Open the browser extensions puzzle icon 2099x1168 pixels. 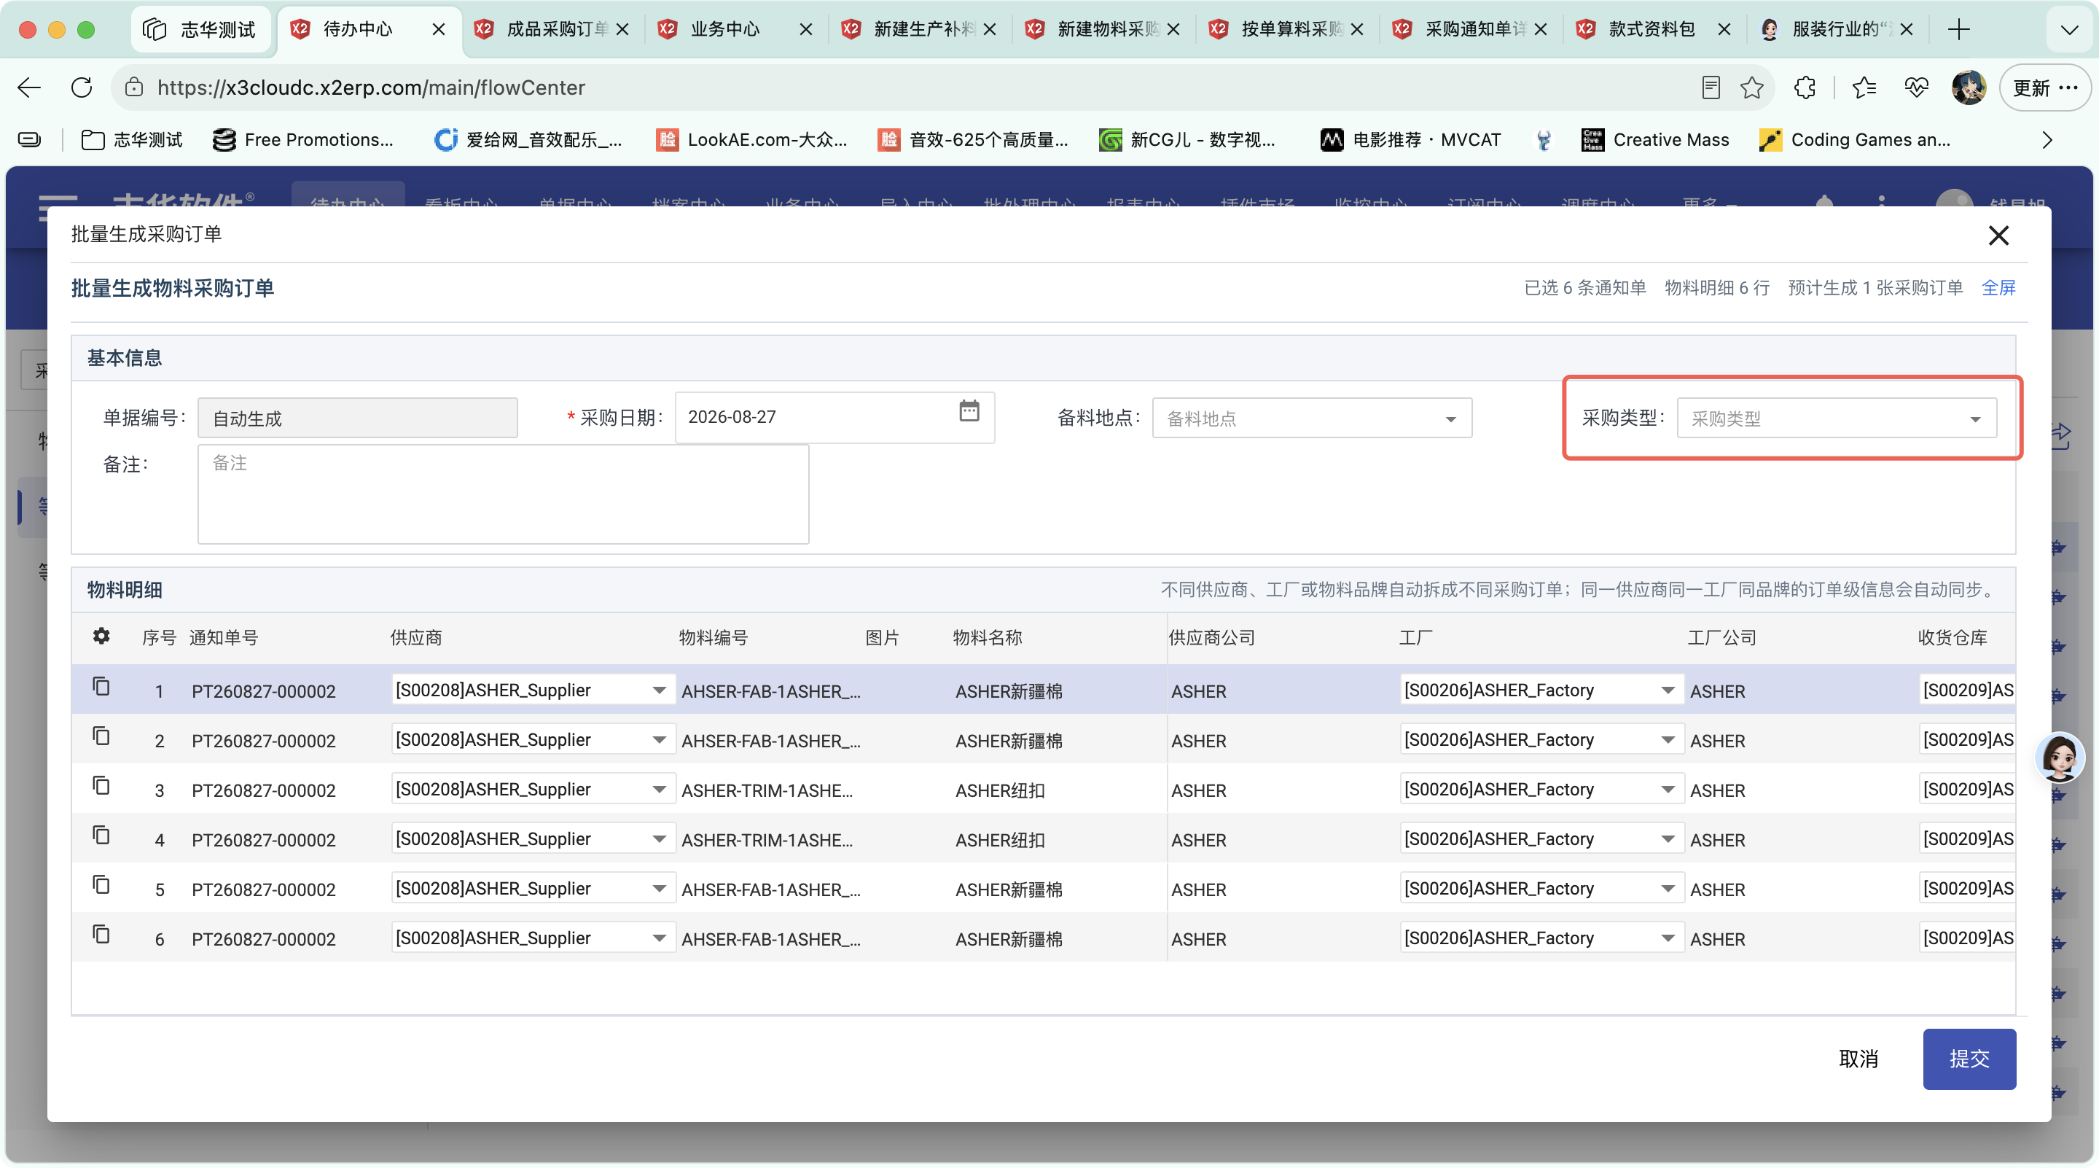pyautogui.click(x=1805, y=87)
